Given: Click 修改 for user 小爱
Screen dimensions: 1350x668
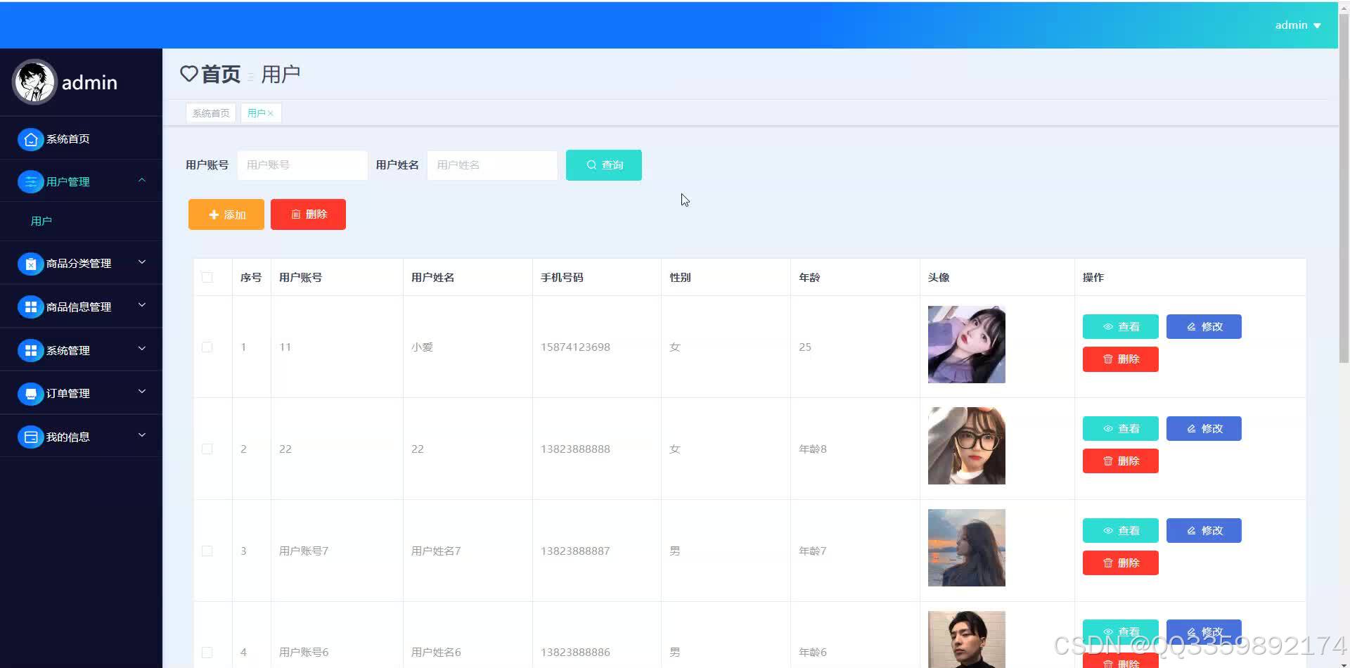Looking at the screenshot, I should tap(1204, 327).
